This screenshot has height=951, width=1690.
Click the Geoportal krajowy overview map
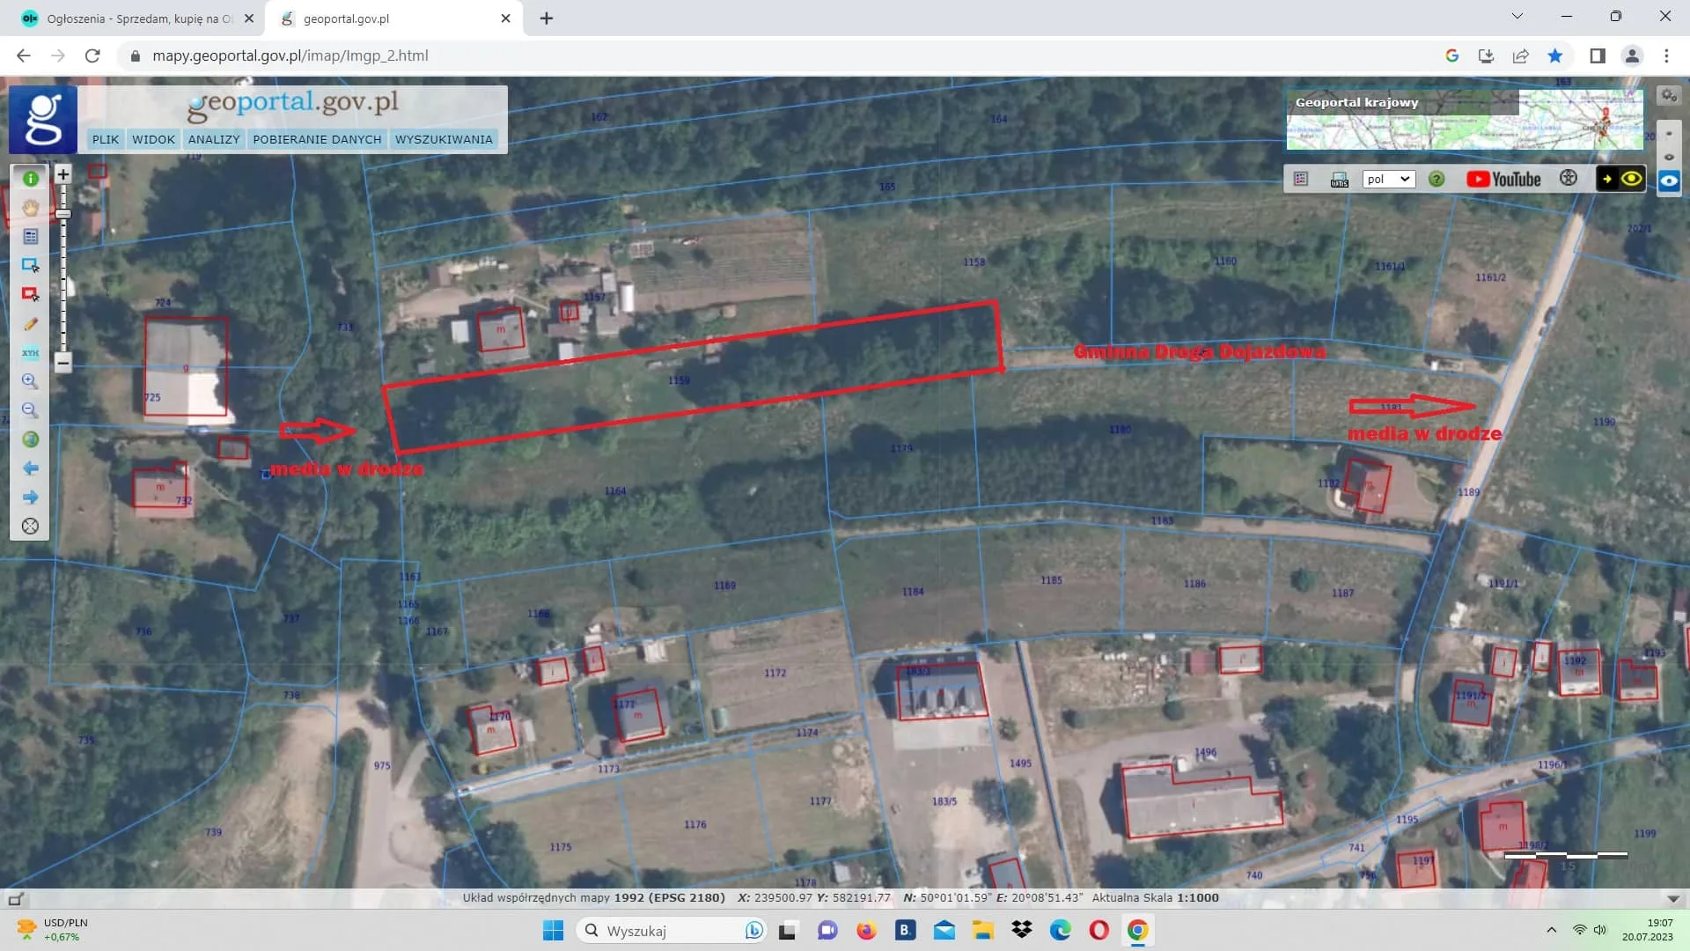pyautogui.click(x=1464, y=121)
